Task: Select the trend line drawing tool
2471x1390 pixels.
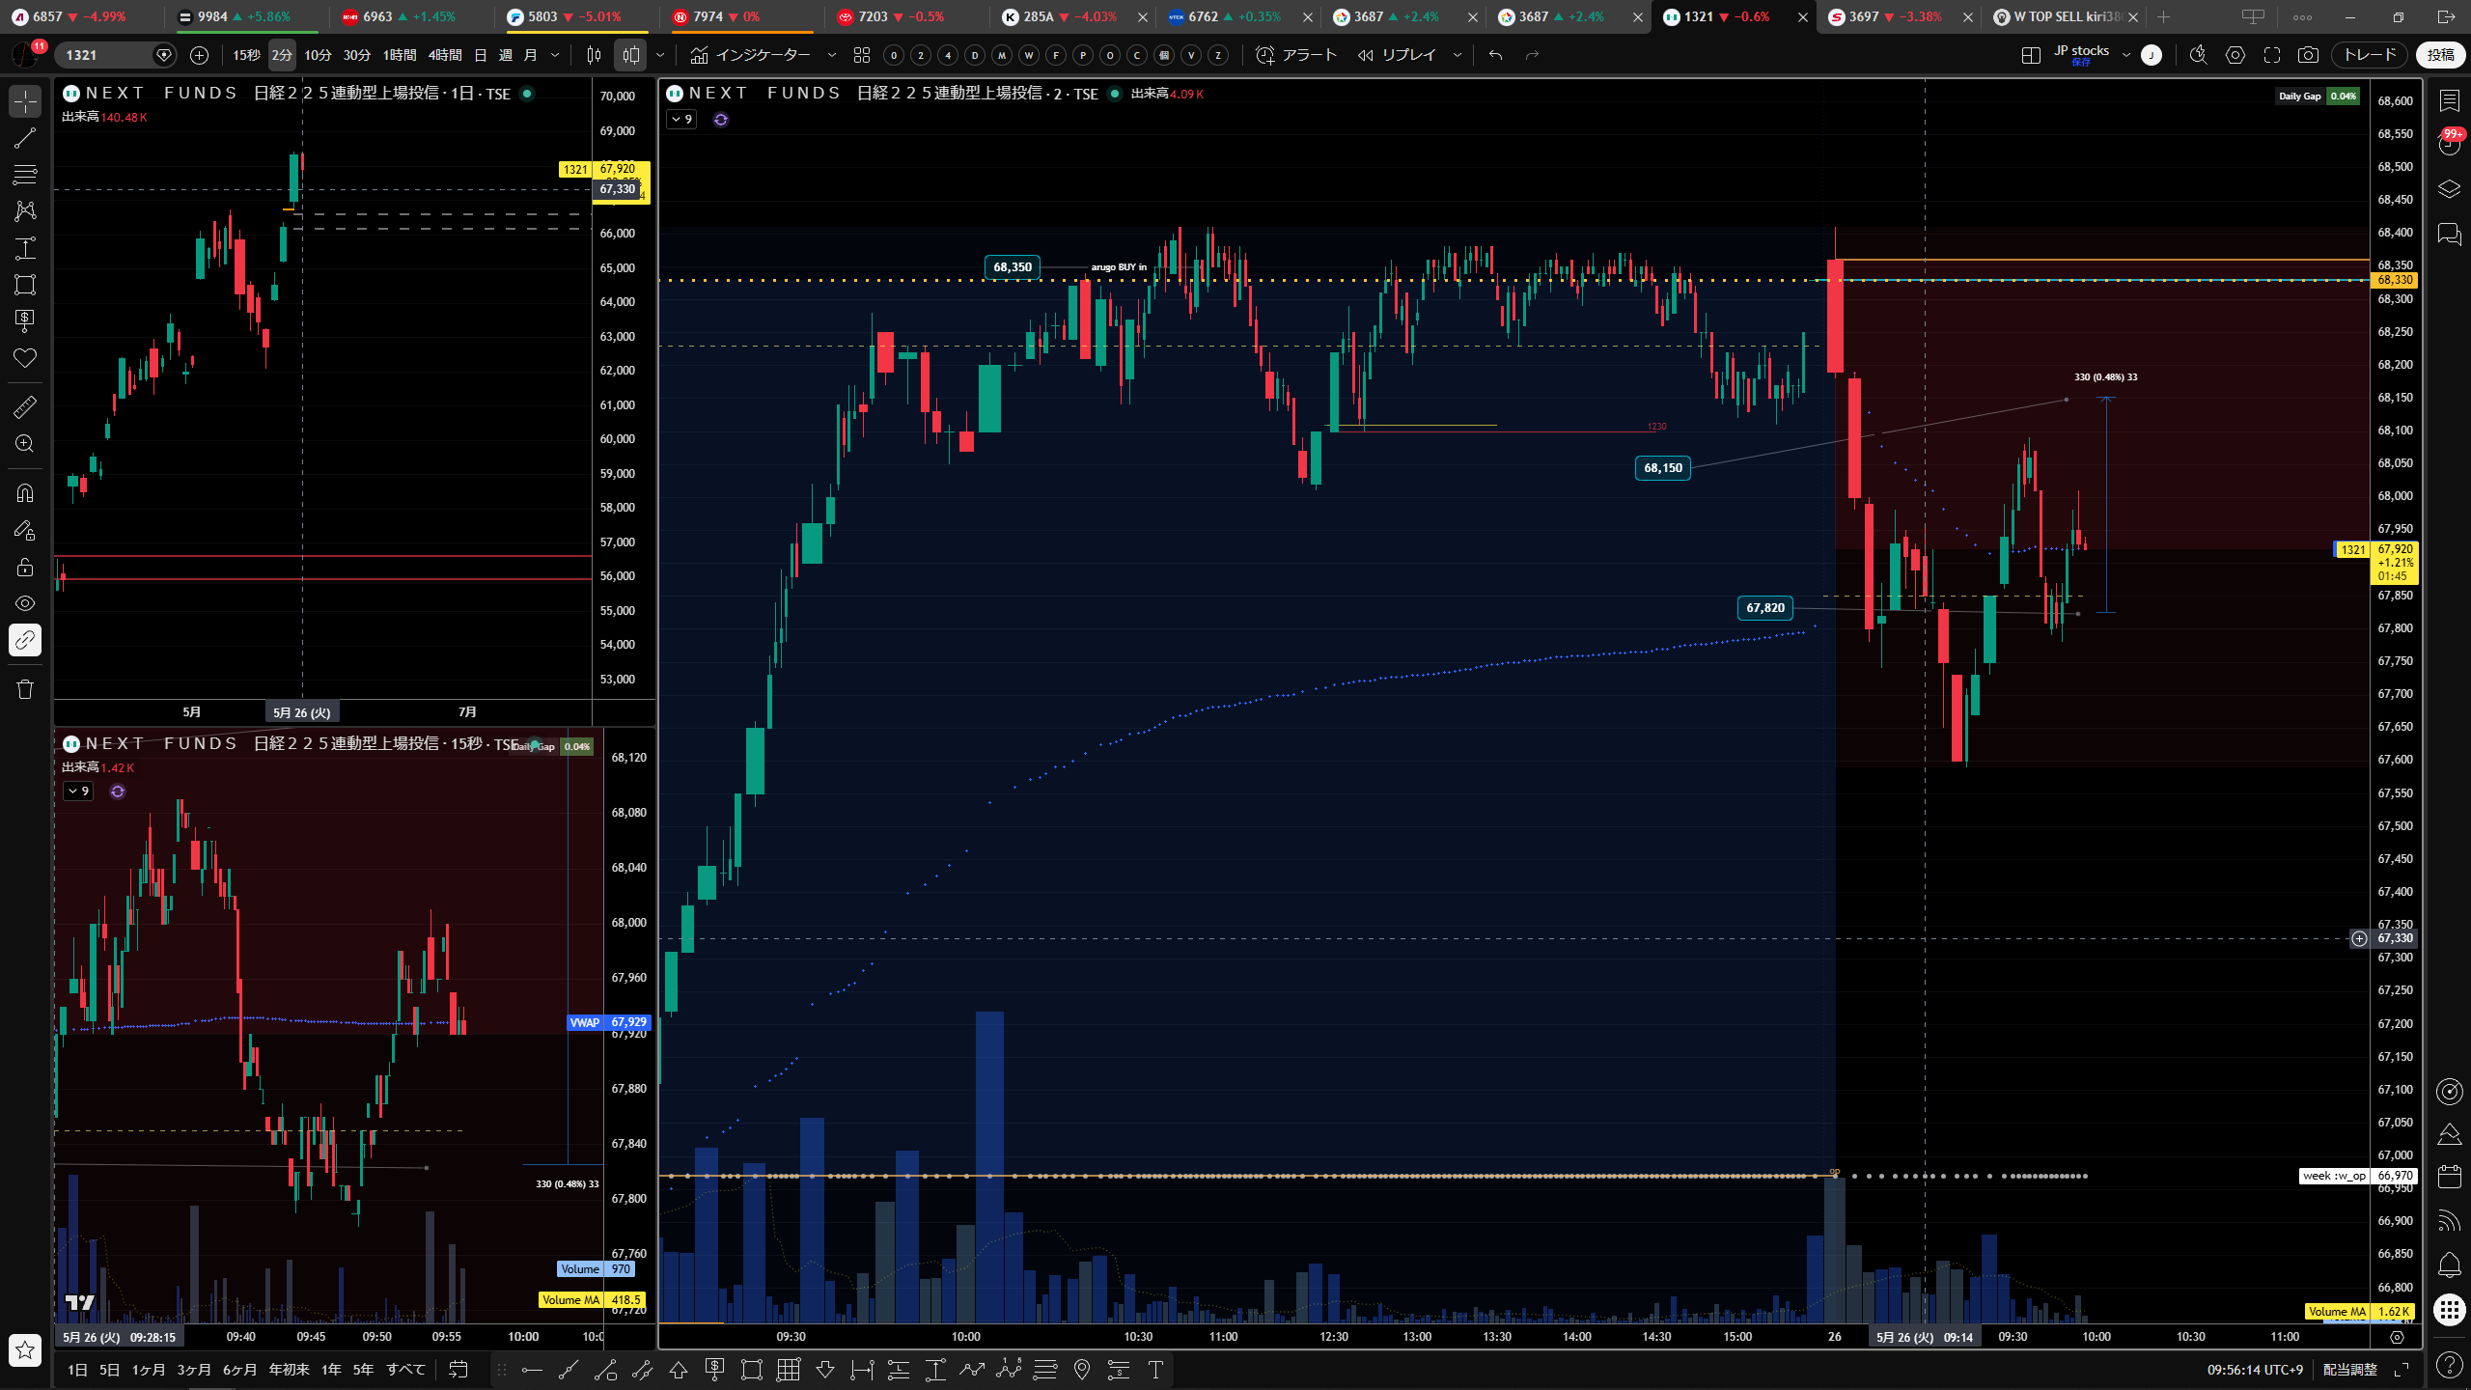Action: [25, 138]
